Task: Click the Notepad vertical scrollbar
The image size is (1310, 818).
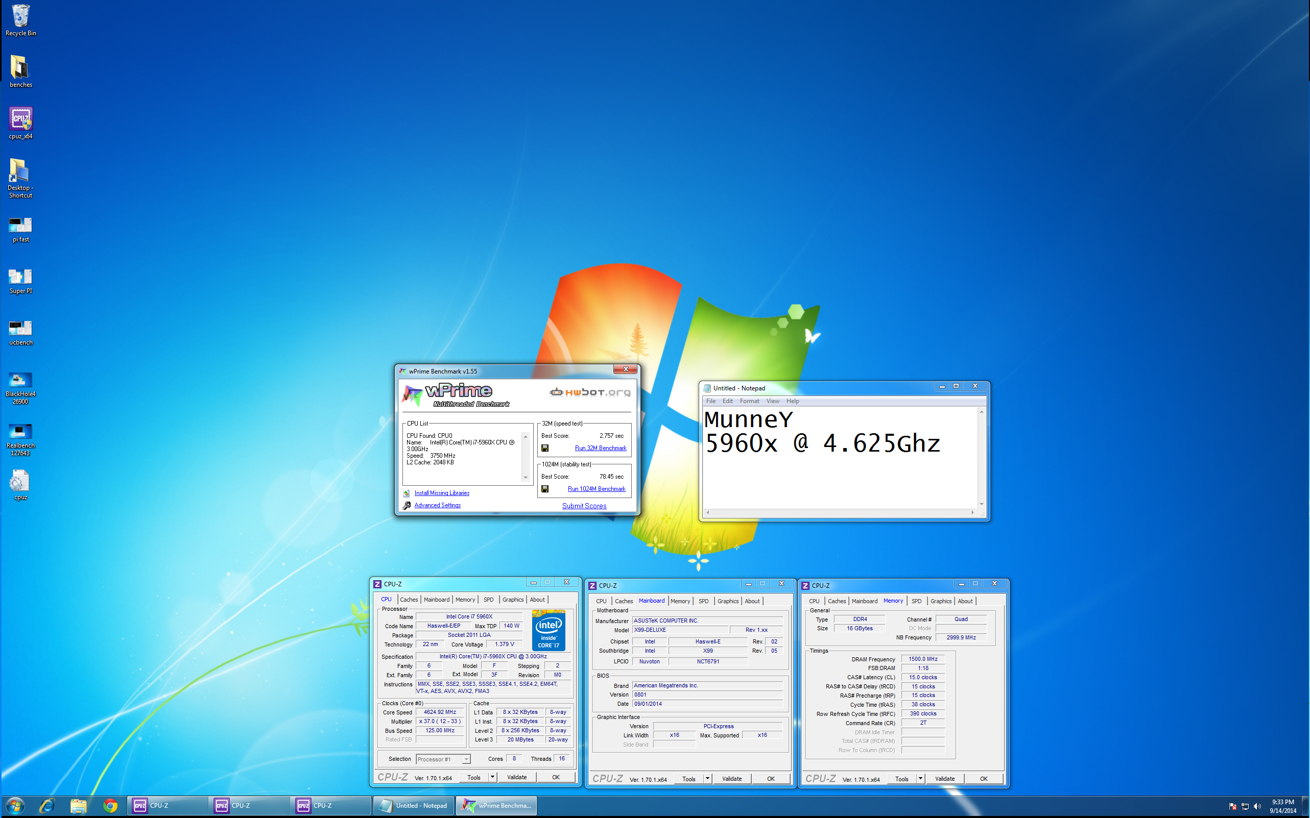Action: point(981,457)
